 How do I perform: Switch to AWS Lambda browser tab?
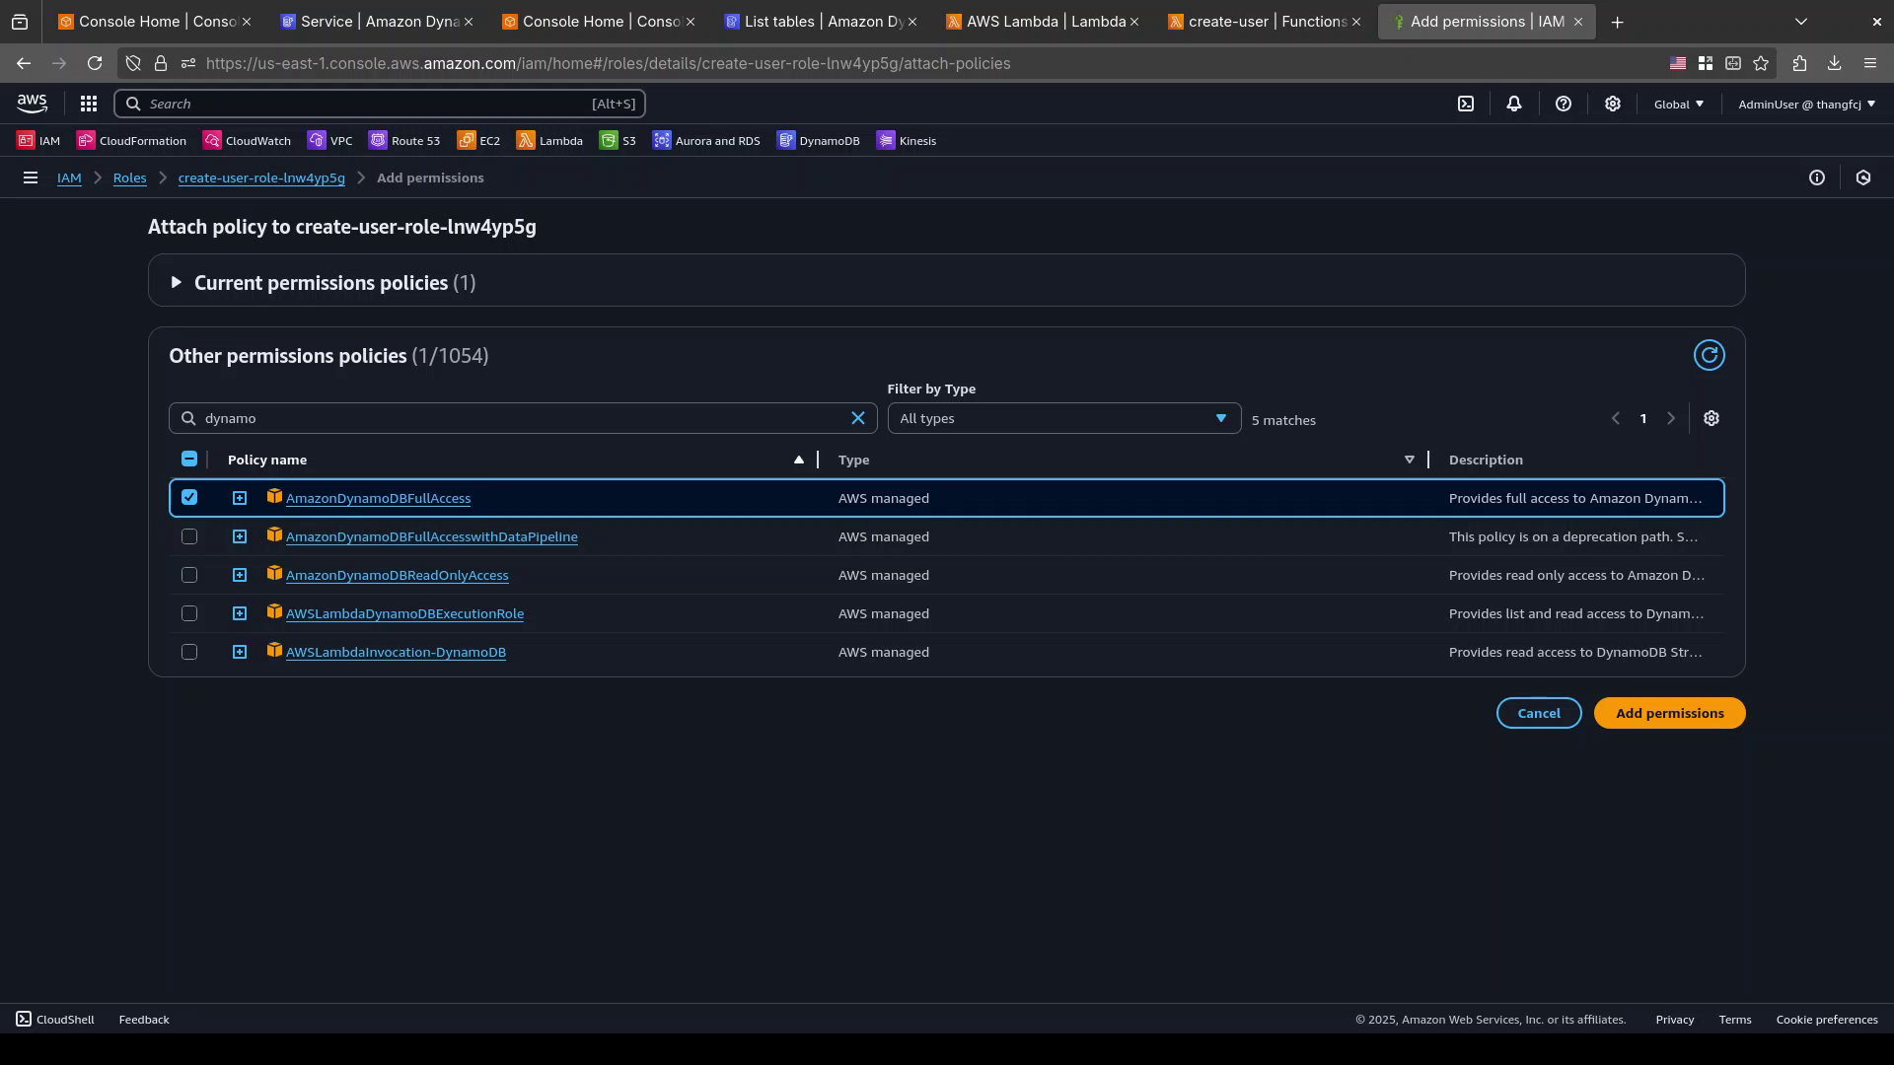(1042, 22)
